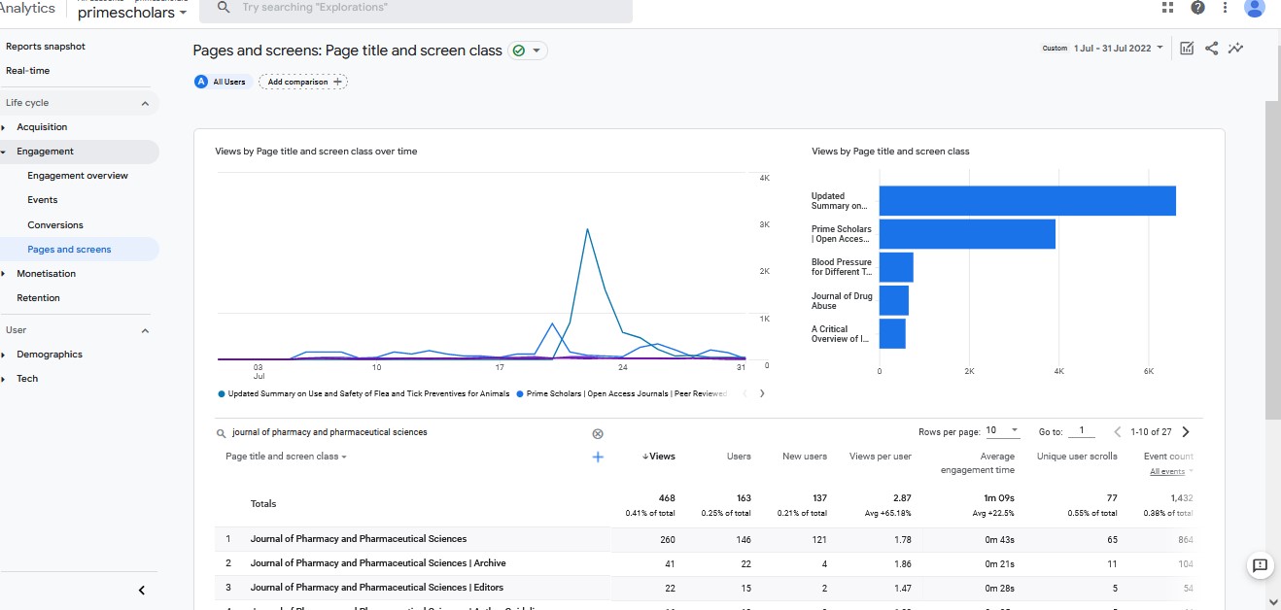Add a secondary dimension with plus icon
This screenshot has width=1281, height=610.
point(598,457)
